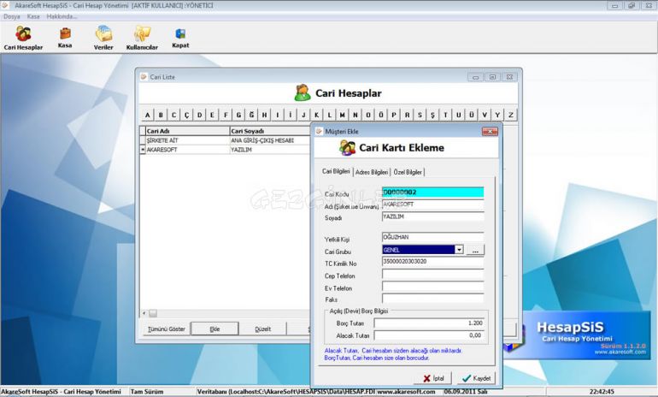
Task: Filter the list by letter A
Action: coord(147,115)
